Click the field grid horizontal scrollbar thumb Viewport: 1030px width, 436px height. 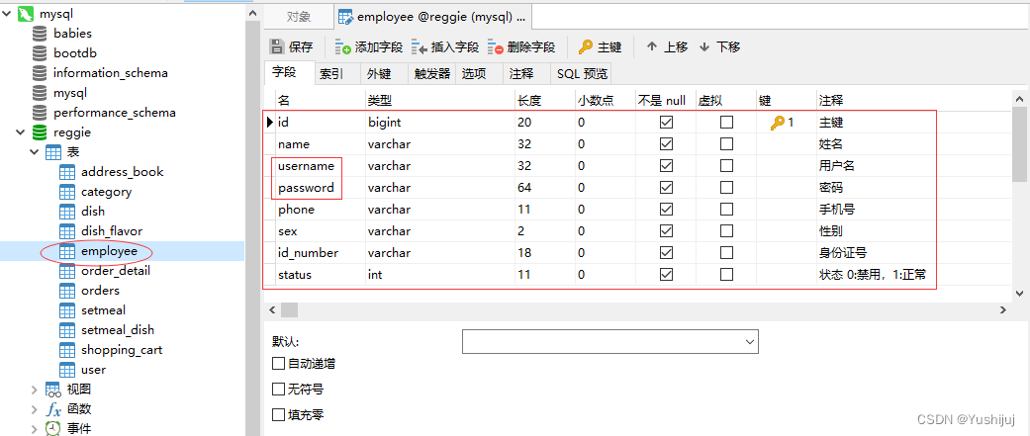pos(289,309)
